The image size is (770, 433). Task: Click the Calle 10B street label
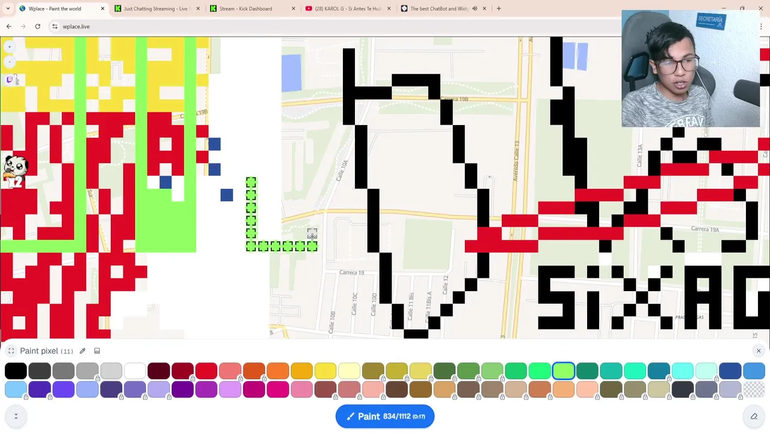pos(333,322)
